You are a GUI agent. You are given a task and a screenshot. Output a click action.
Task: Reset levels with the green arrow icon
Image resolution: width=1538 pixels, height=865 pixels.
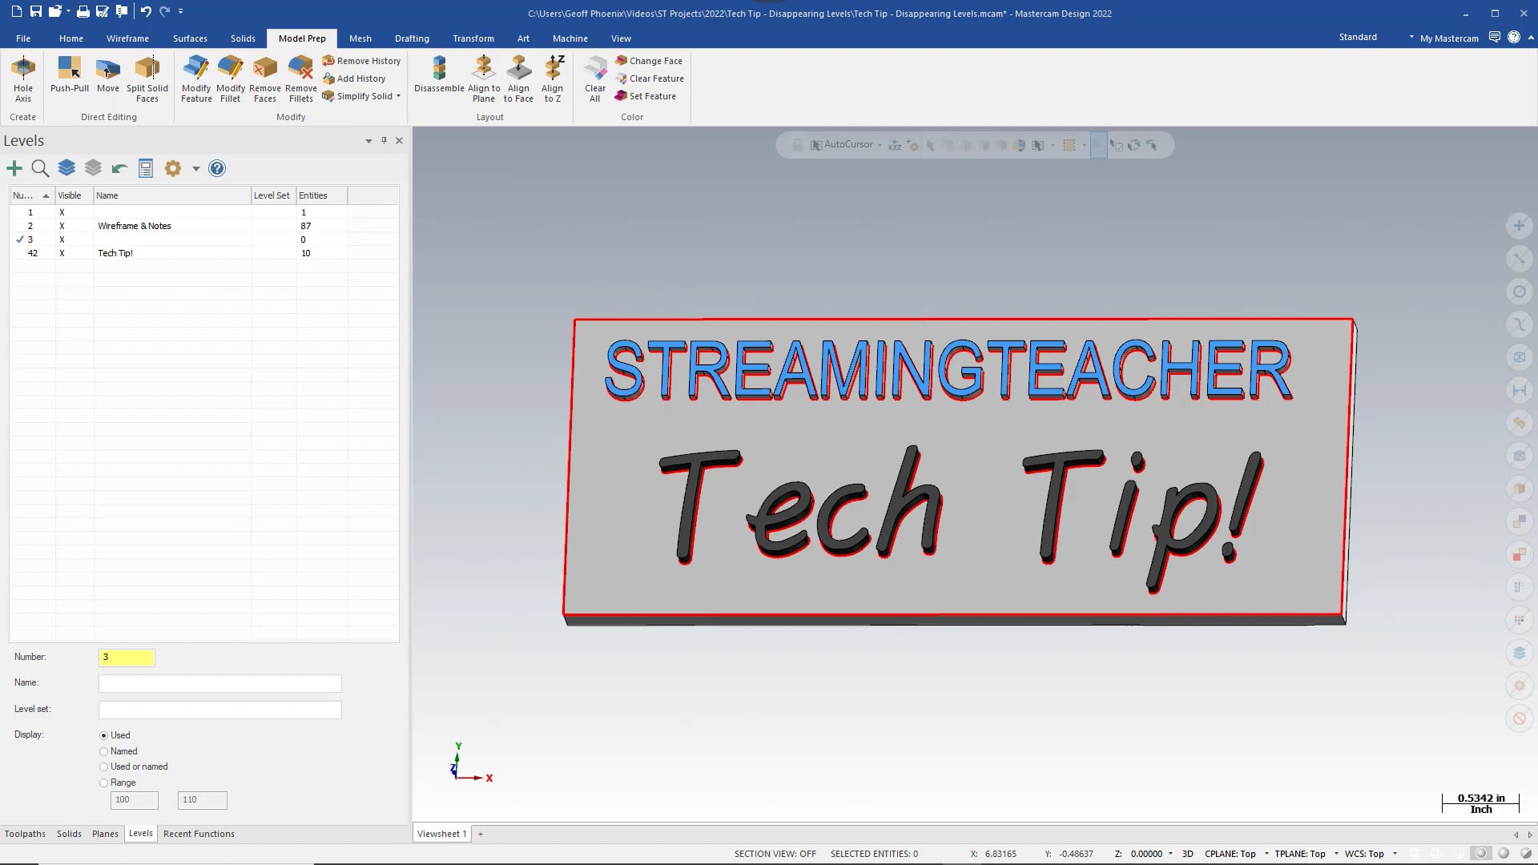tap(119, 168)
